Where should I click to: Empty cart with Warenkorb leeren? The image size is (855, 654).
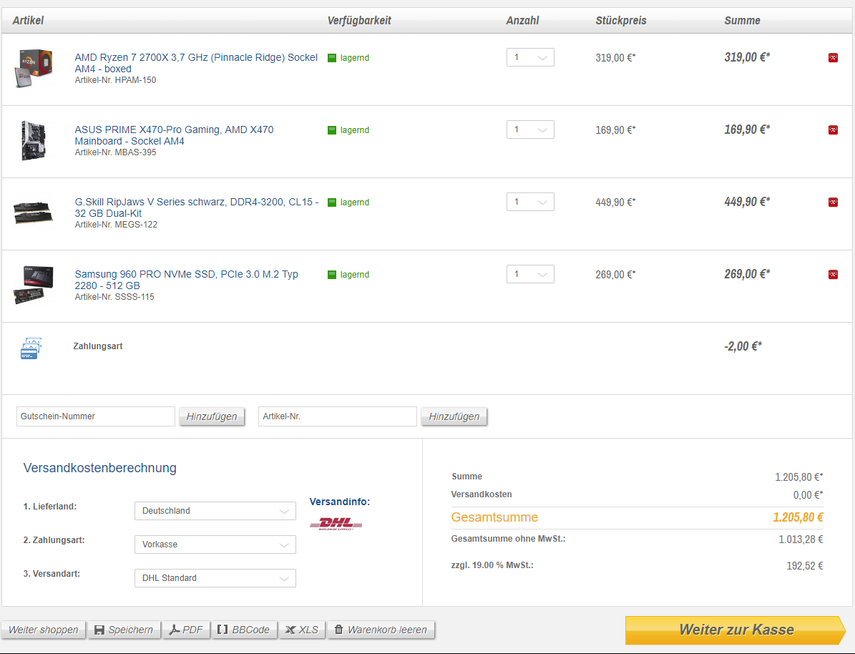[x=381, y=630]
